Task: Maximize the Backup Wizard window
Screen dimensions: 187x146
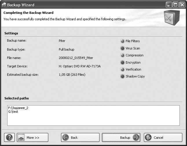Action: coord(175,5)
